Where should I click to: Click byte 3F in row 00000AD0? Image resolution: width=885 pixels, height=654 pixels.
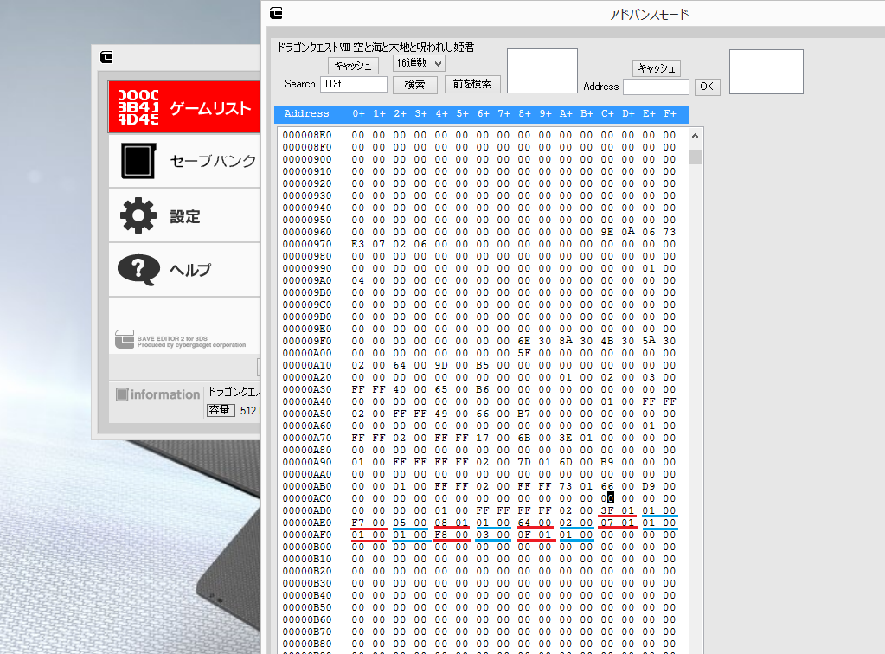[x=607, y=510]
